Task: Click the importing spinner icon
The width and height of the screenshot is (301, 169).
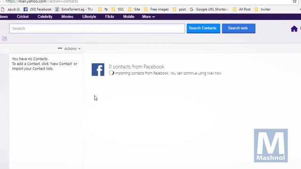Action: [111, 73]
